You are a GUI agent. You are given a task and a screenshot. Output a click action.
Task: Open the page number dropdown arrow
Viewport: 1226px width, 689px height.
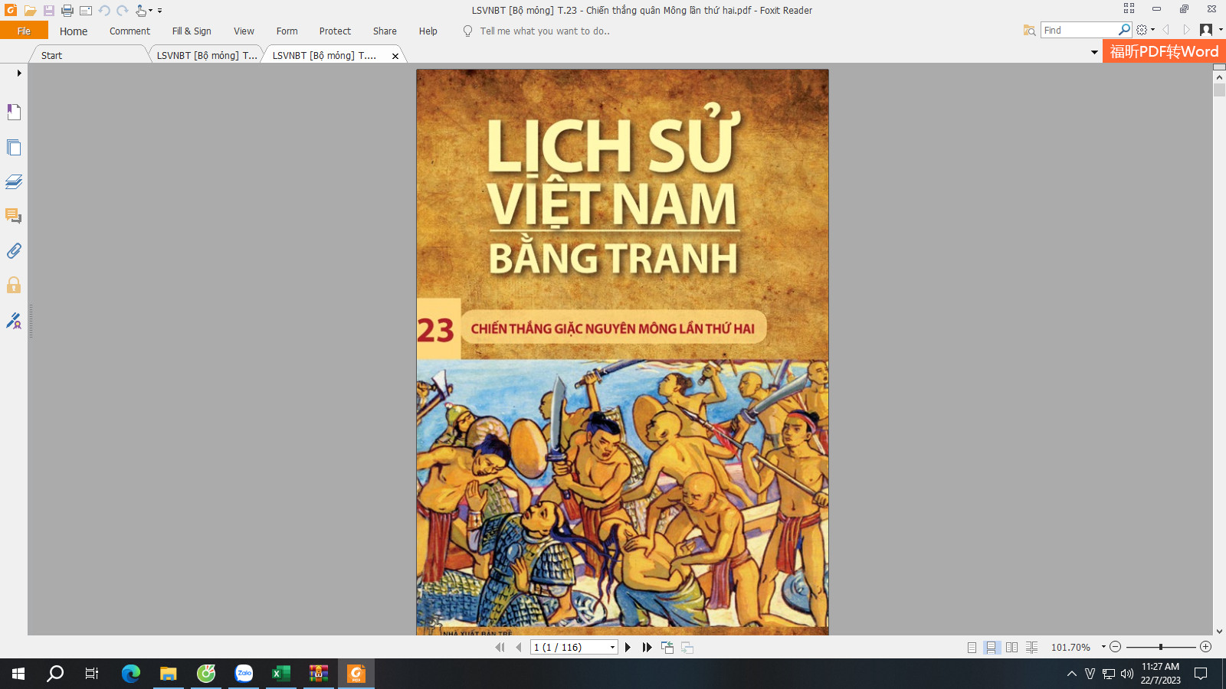pos(612,647)
